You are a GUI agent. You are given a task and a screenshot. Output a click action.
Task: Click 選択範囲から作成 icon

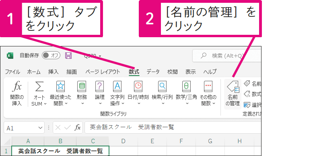click(247, 105)
